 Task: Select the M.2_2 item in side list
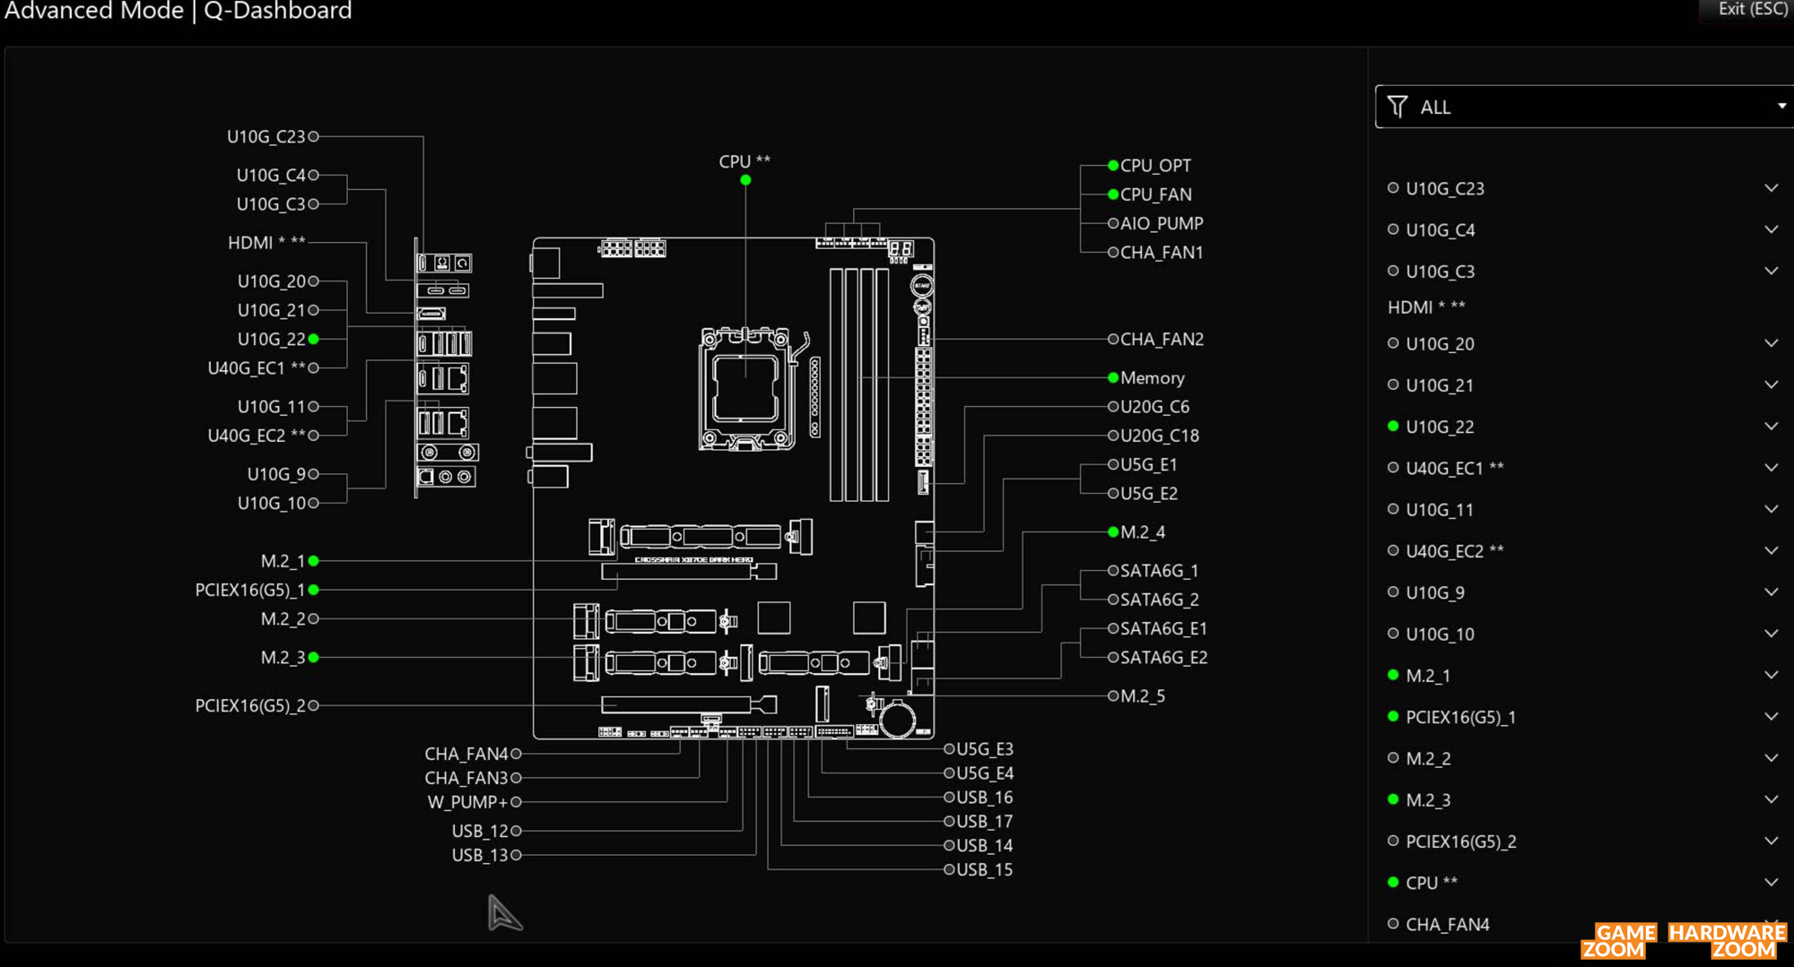(x=1428, y=758)
